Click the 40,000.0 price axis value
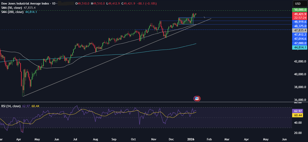 pyautogui.click(x=300, y=74)
